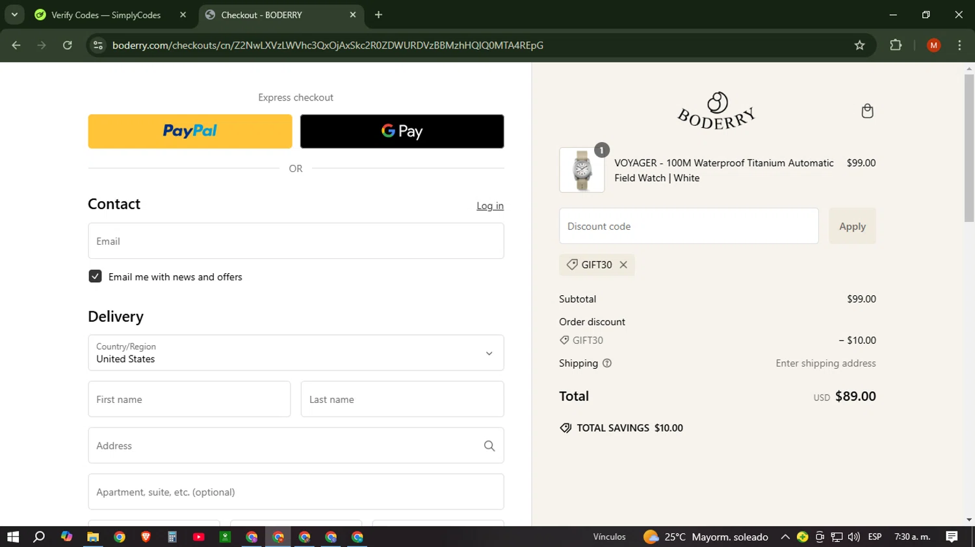Open Brave browser from the taskbar
This screenshot has height=547, width=975.
[146, 537]
